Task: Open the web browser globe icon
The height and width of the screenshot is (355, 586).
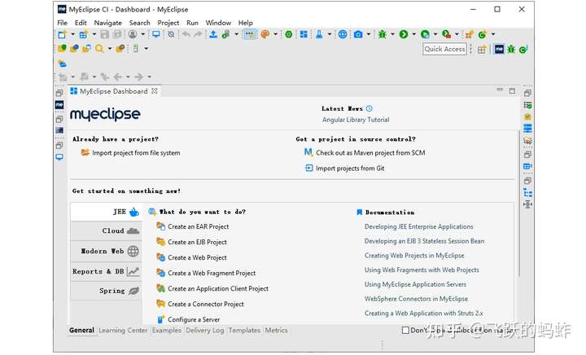Action: pos(343,34)
